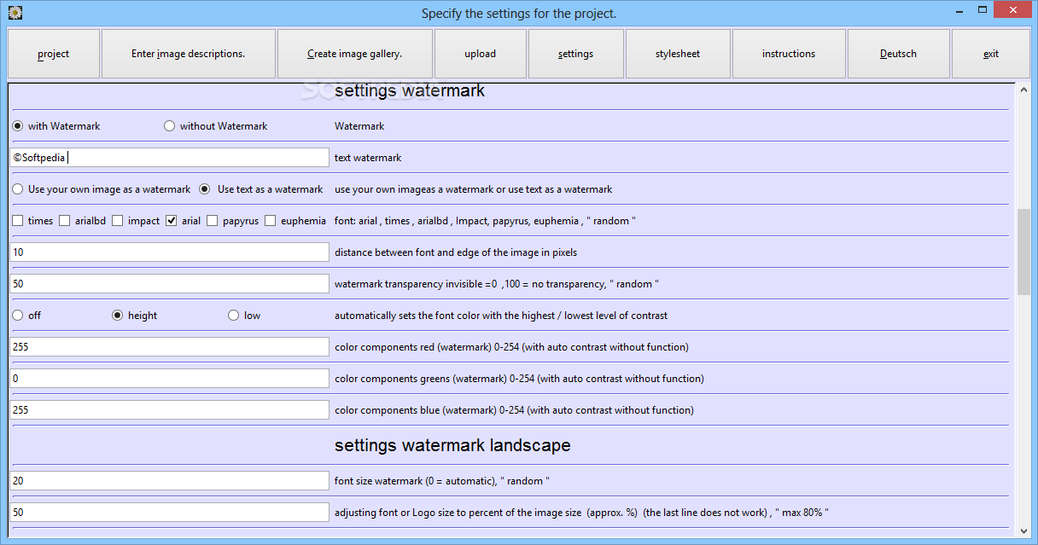The height and width of the screenshot is (545, 1038).
Task: Choose Use text as a watermark
Action: click(x=205, y=189)
